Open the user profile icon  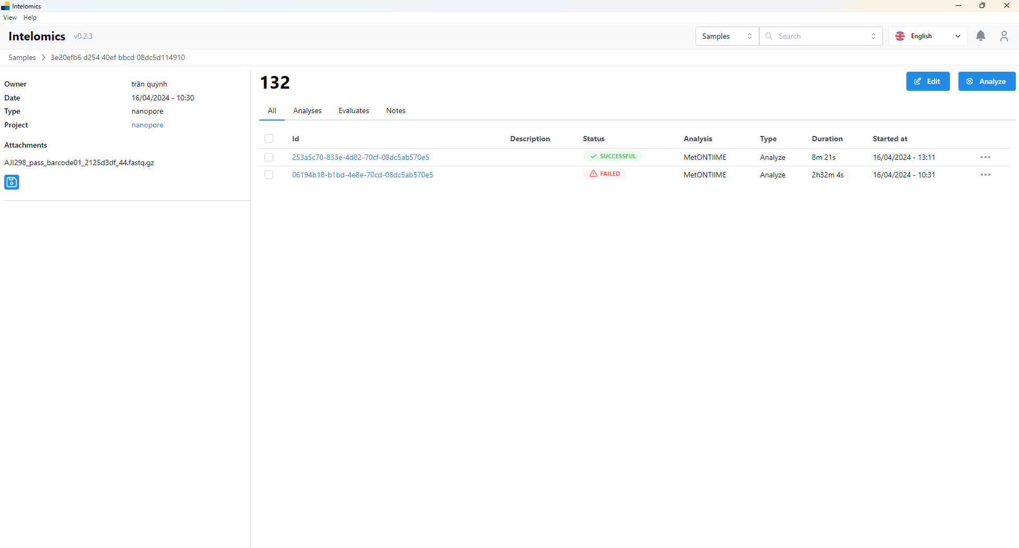point(1004,36)
